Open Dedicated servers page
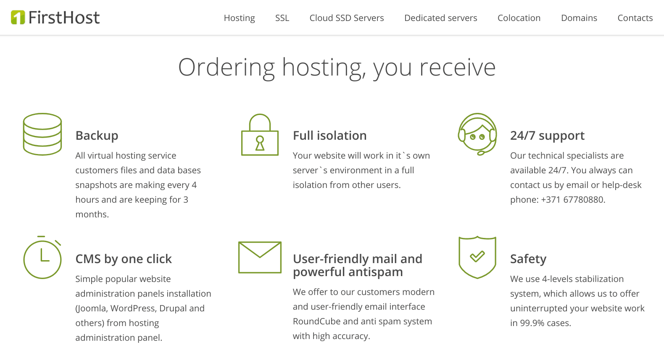This screenshot has height=355, width=664. pos(441,18)
